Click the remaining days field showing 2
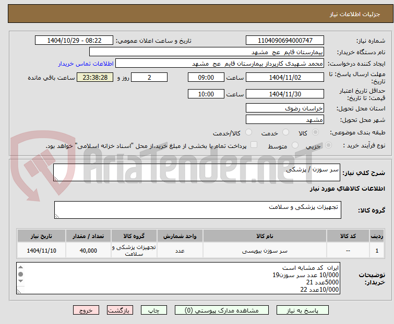The image size is (394, 324). pyautogui.click(x=149, y=77)
